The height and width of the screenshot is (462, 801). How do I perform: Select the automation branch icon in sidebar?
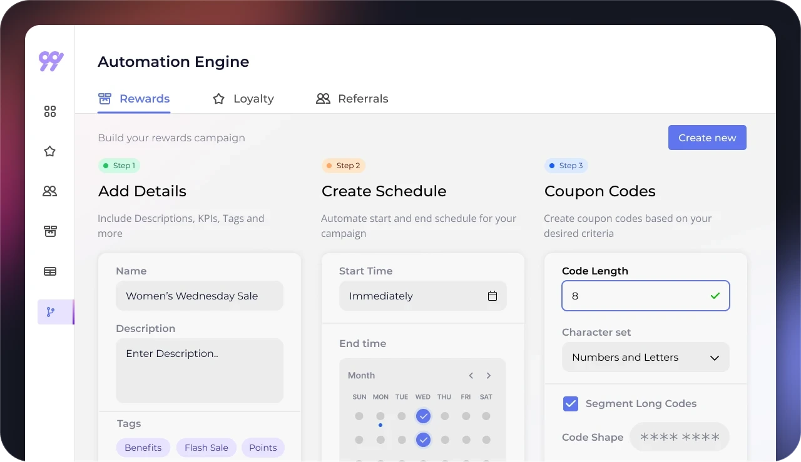click(x=51, y=312)
